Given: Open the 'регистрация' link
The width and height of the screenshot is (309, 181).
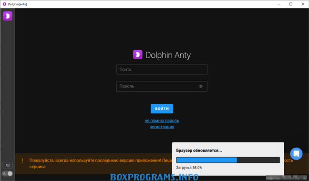Looking at the screenshot, I should click(162, 127).
